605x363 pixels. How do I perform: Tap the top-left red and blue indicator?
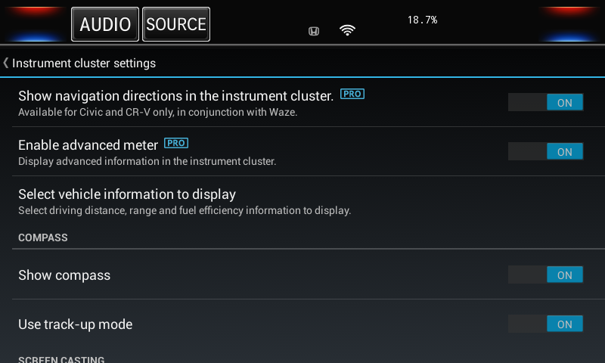click(x=35, y=24)
